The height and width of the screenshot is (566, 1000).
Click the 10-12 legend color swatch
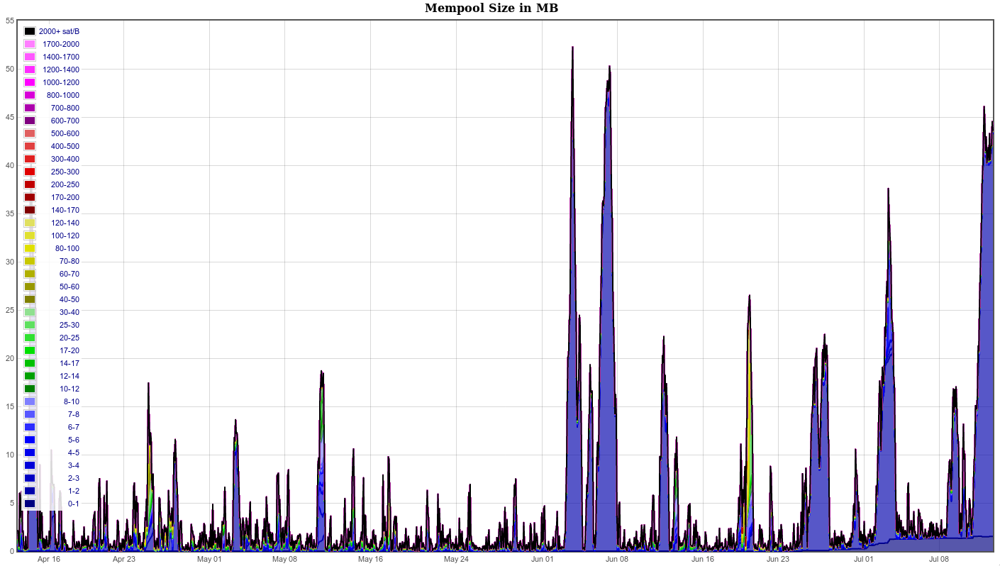[30, 389]
